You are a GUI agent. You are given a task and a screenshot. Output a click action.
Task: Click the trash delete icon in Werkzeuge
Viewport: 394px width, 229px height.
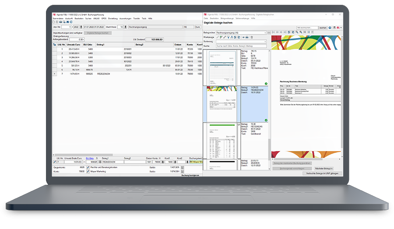[252, 37]
